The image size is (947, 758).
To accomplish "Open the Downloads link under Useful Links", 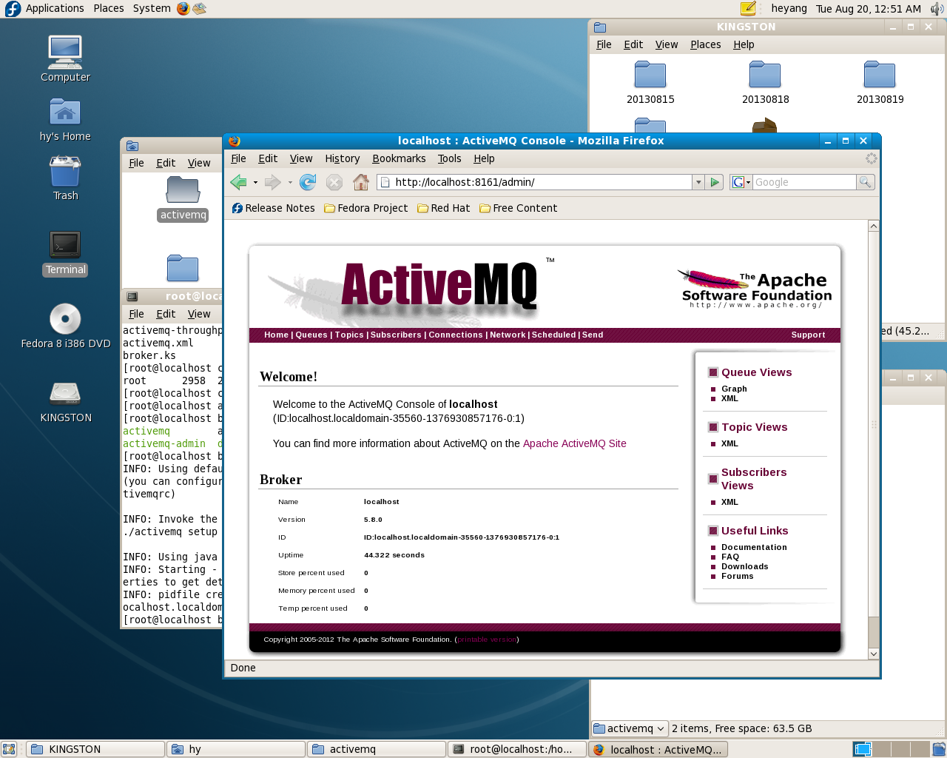I will click(744, 566).
